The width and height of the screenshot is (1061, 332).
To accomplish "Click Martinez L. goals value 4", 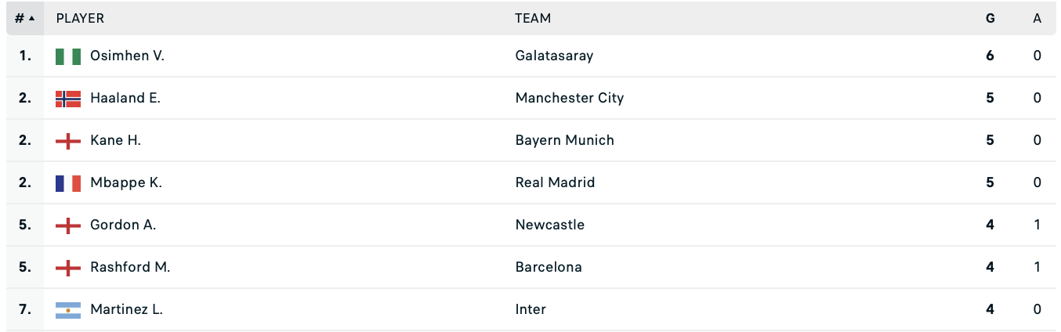I will click(x=990, y=310).
